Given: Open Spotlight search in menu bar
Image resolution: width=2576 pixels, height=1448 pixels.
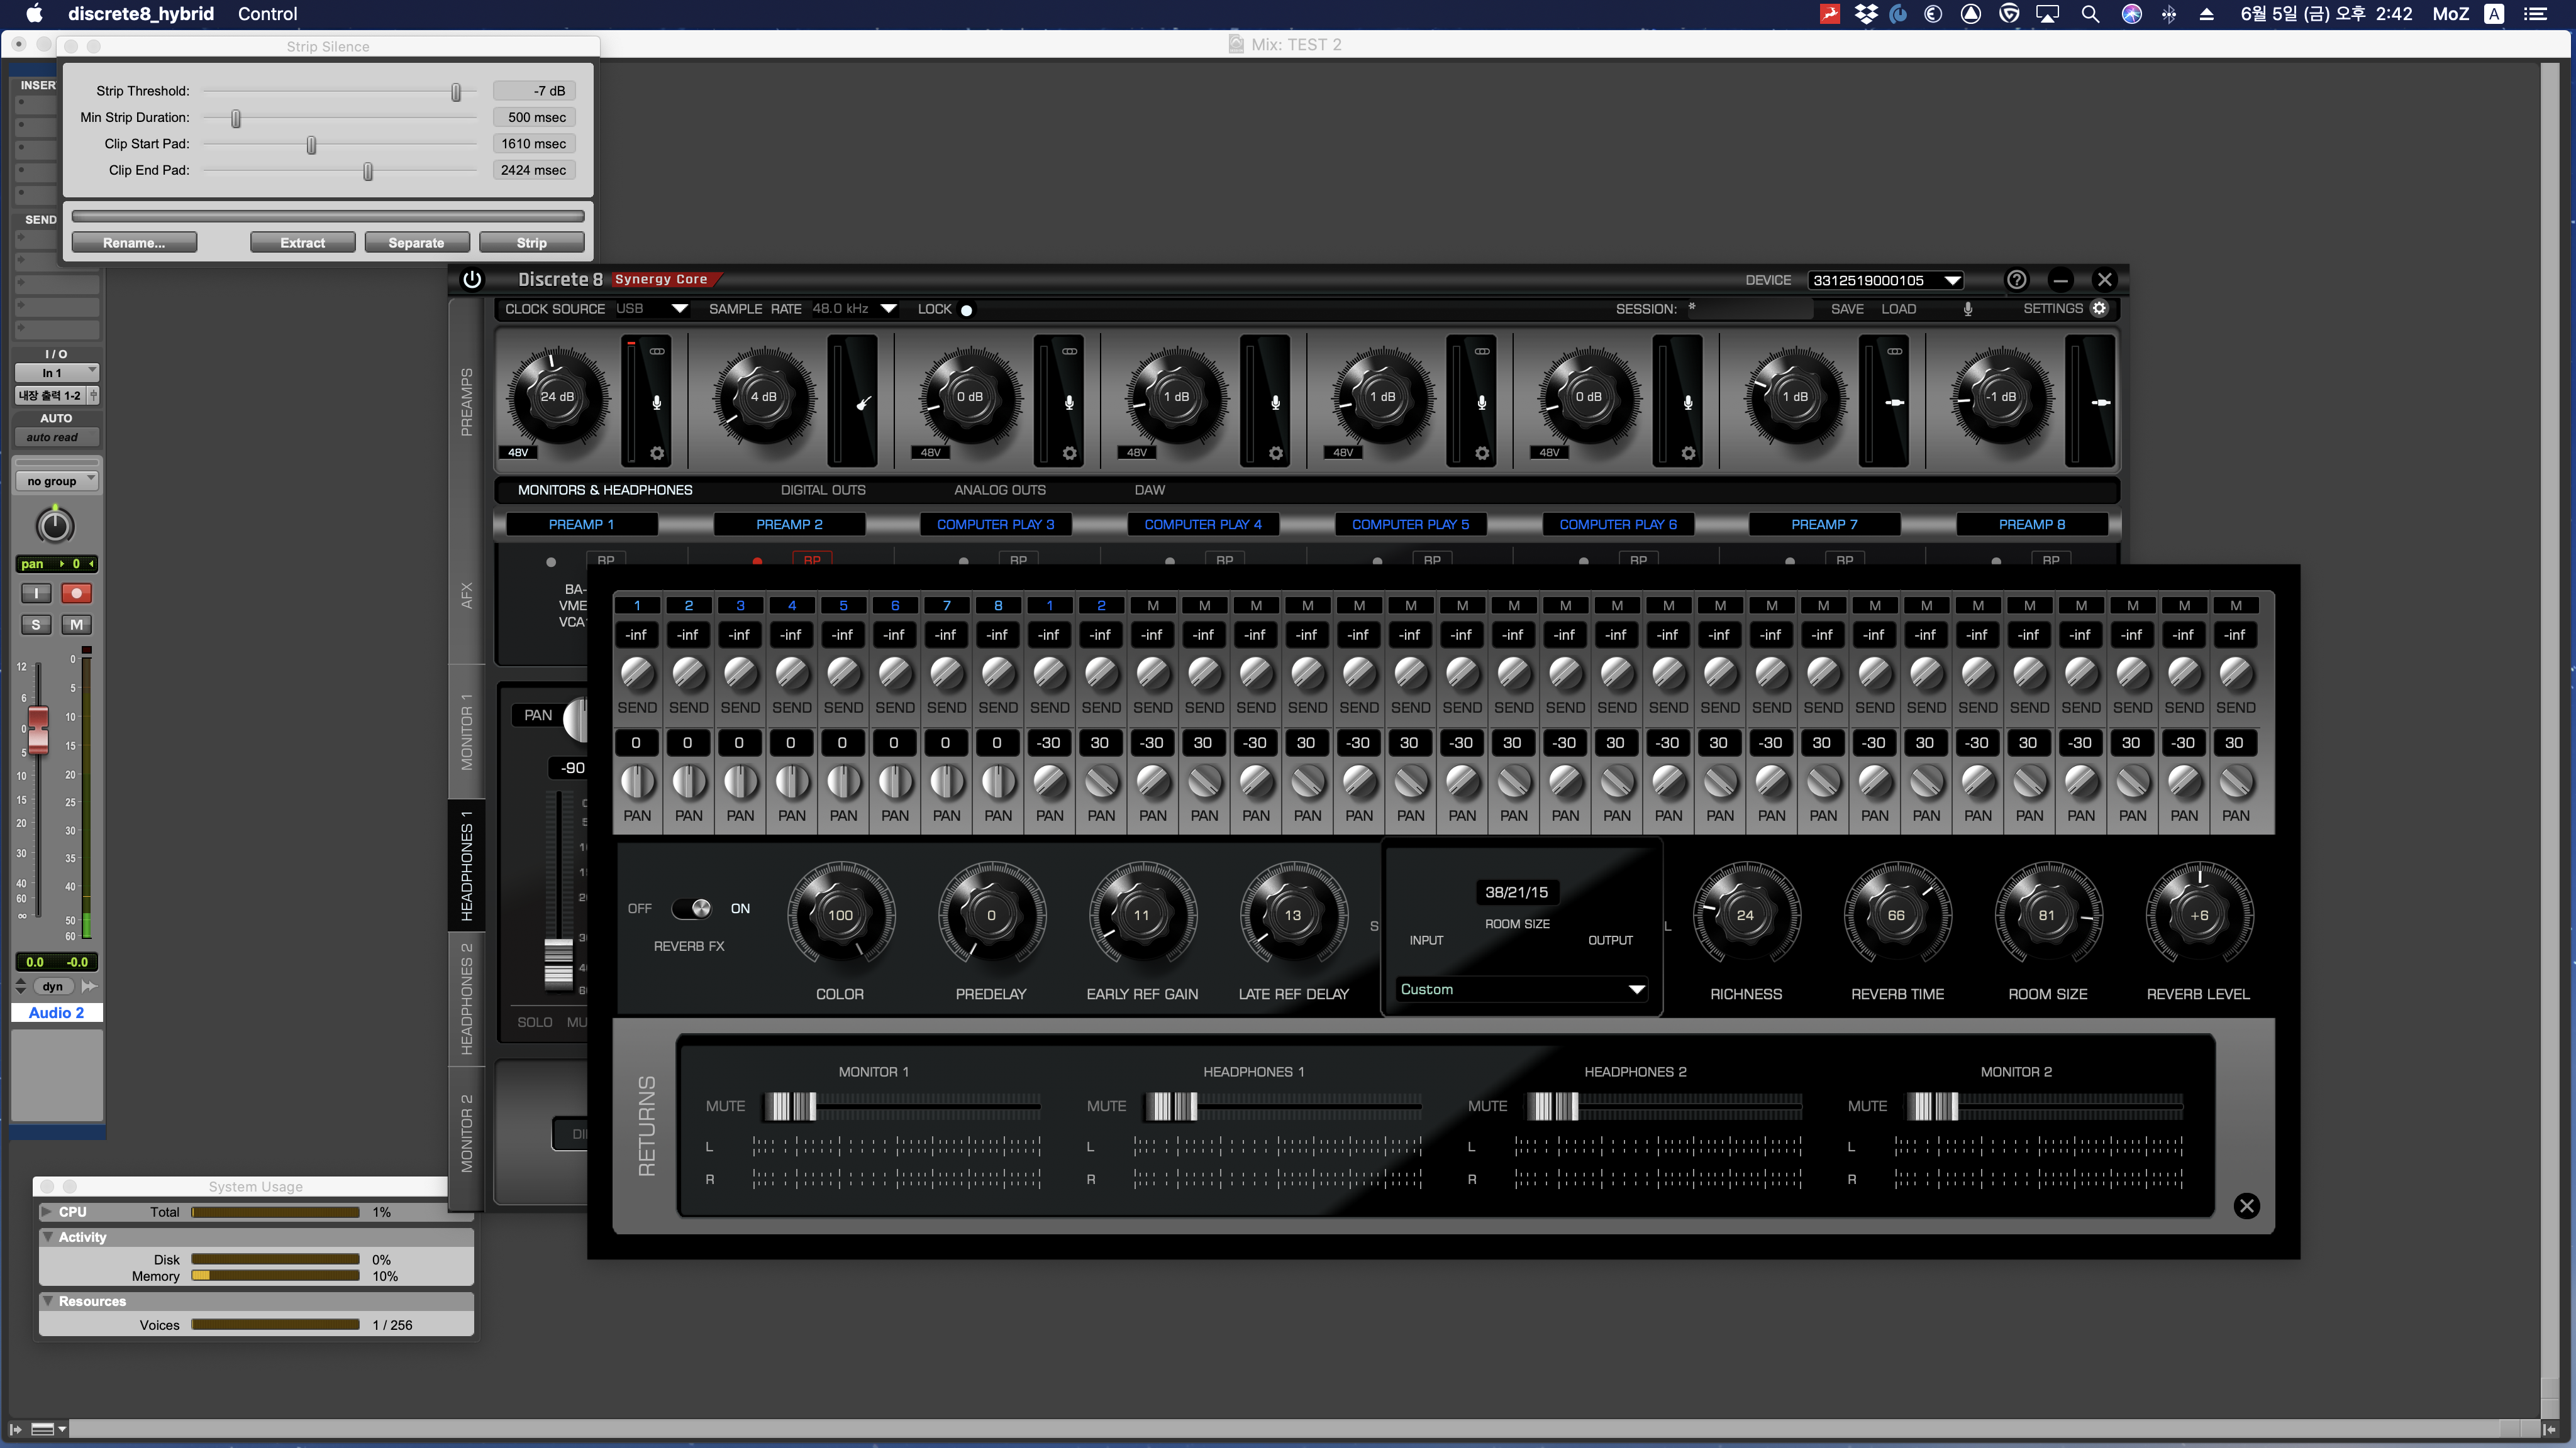Looking at the screenshot, I should (2089, 14).
